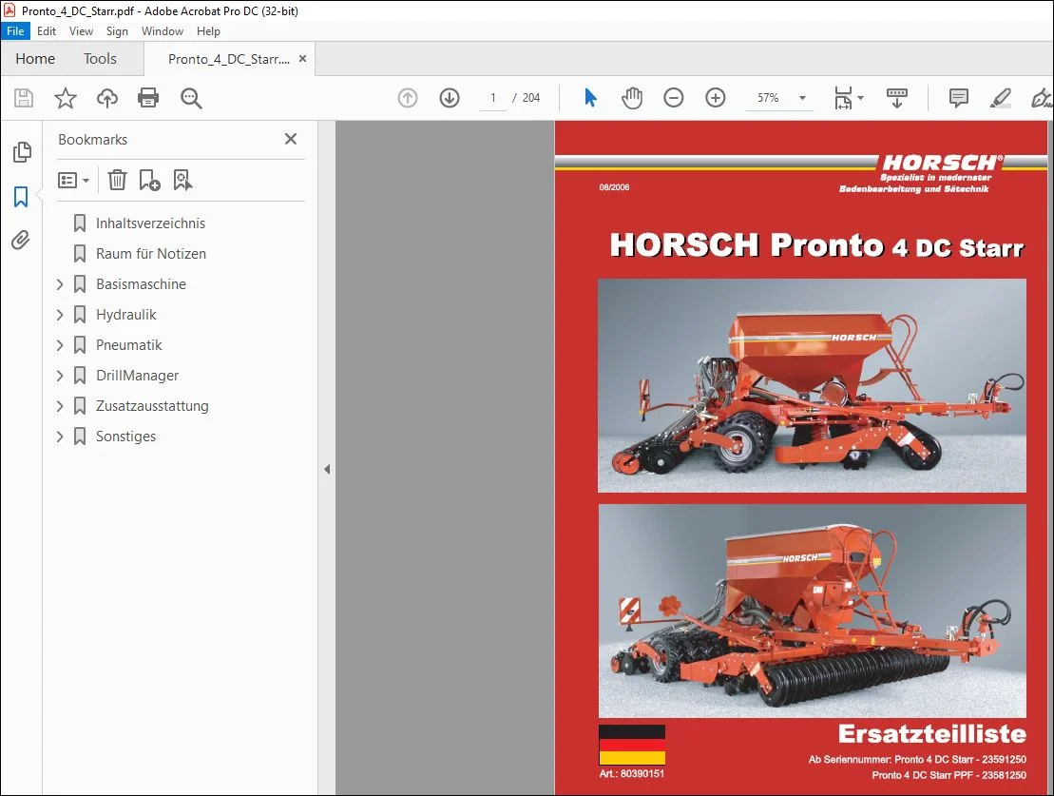
Task: Open page thumbnails panel icon
Action: [22, 152]
